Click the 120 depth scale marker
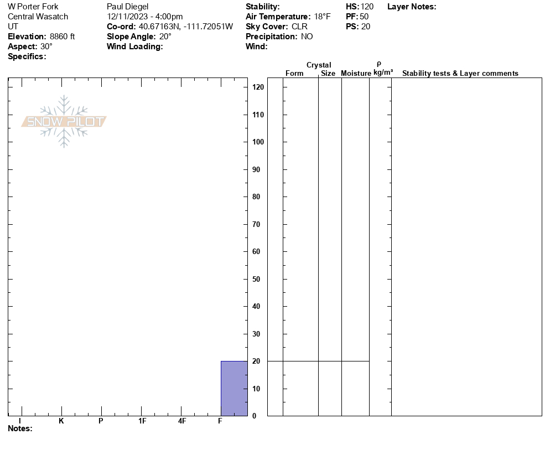The height and width of the screenshot is (465, 550). [x=258, y=87]
